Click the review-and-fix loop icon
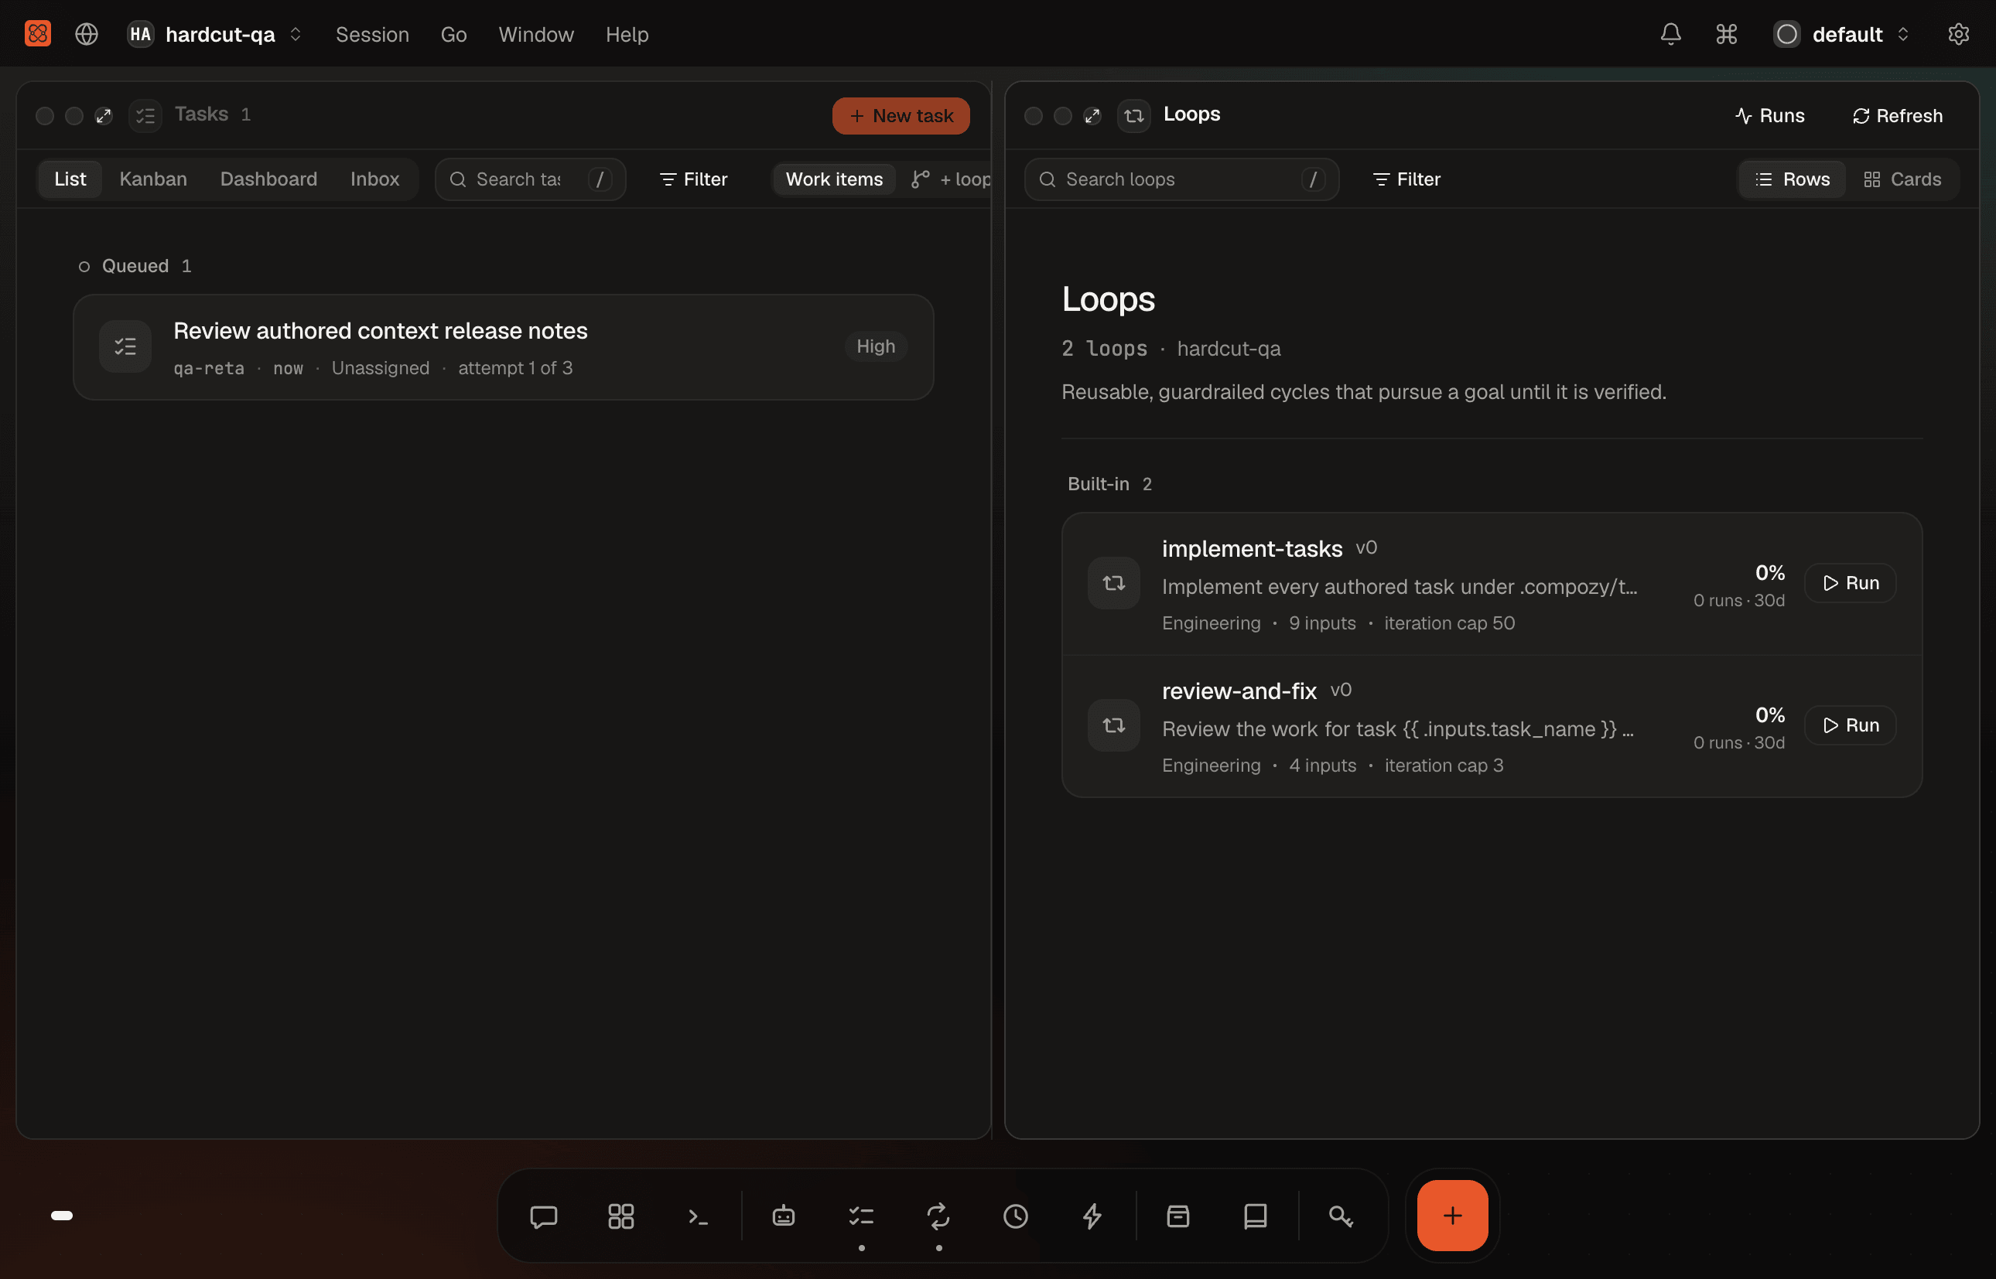Viewport: 1996px width, 1279px height. pos(1114,725)
